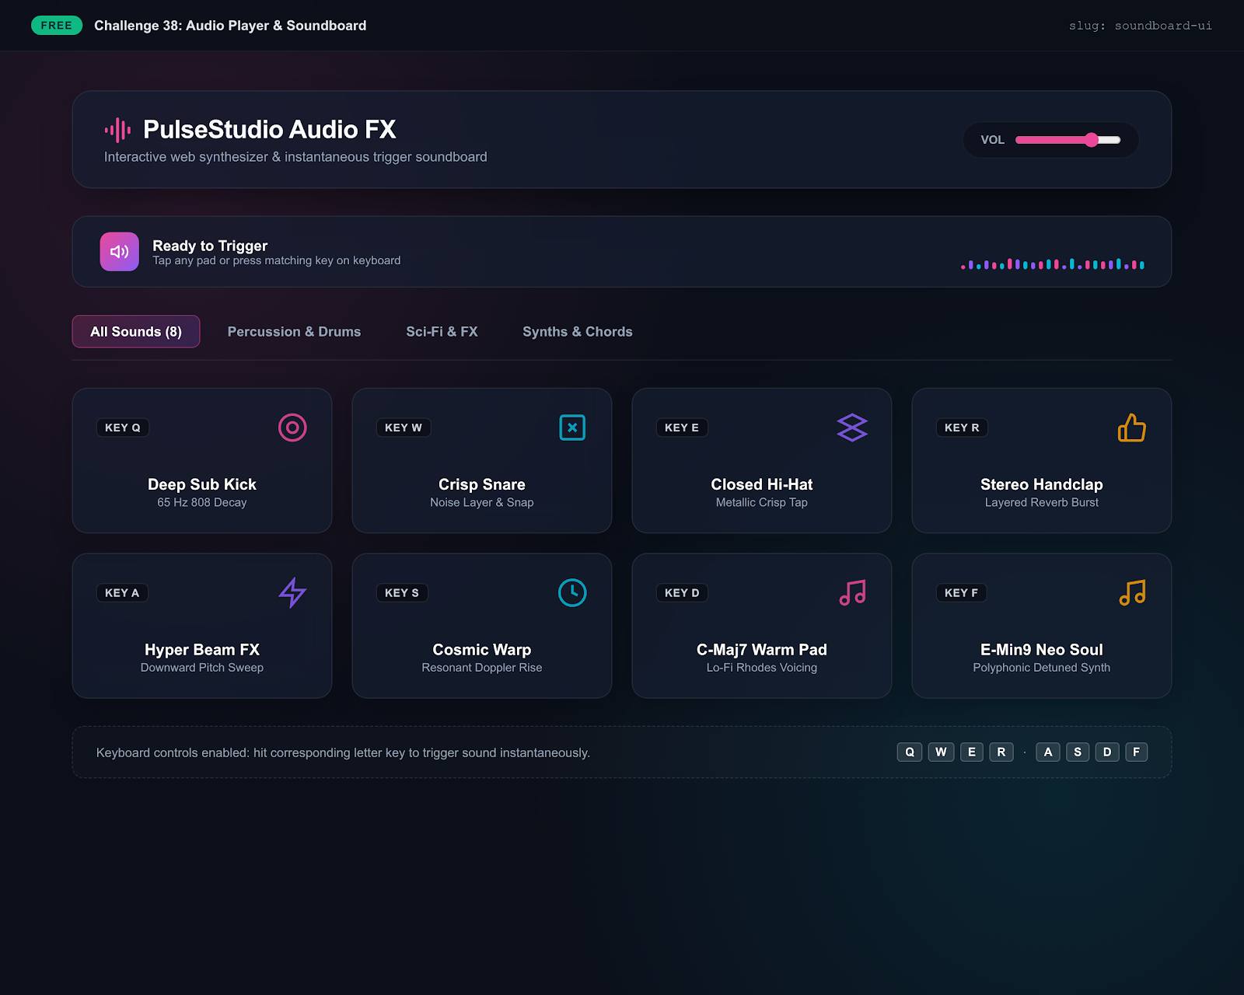This screenshot has width=1244, height=995.
Task: Click the KEY W badge label
Action: point(404,428)
